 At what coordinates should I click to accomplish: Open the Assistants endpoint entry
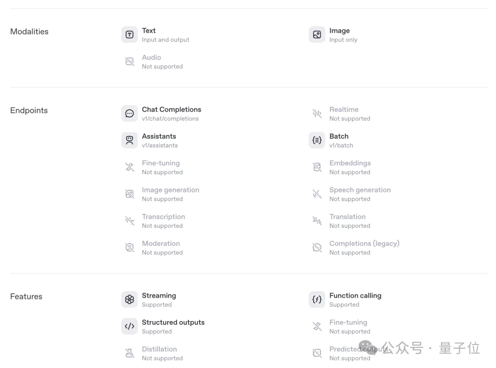click(x=159, y=136)
